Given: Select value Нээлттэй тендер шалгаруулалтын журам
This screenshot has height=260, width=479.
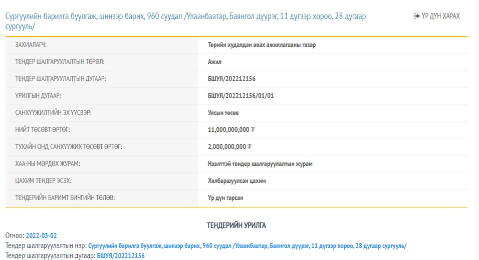Looking at the screenshot, I should coord(260,164).
